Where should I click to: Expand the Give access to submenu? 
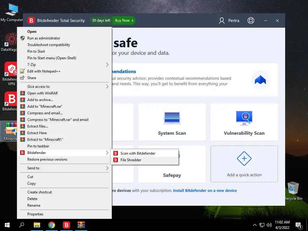tap(64, 87)
